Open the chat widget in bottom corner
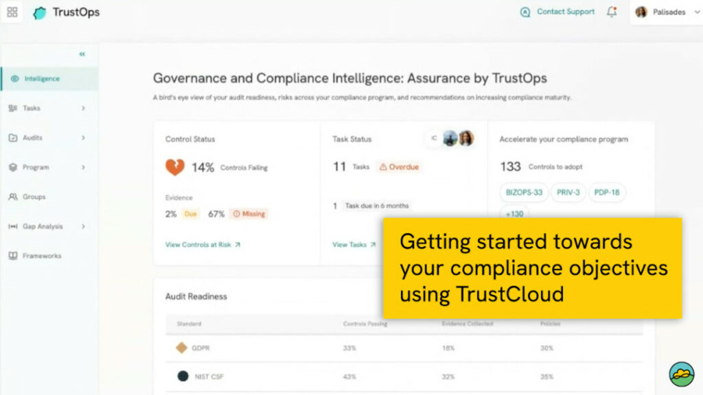 point(682,374)
